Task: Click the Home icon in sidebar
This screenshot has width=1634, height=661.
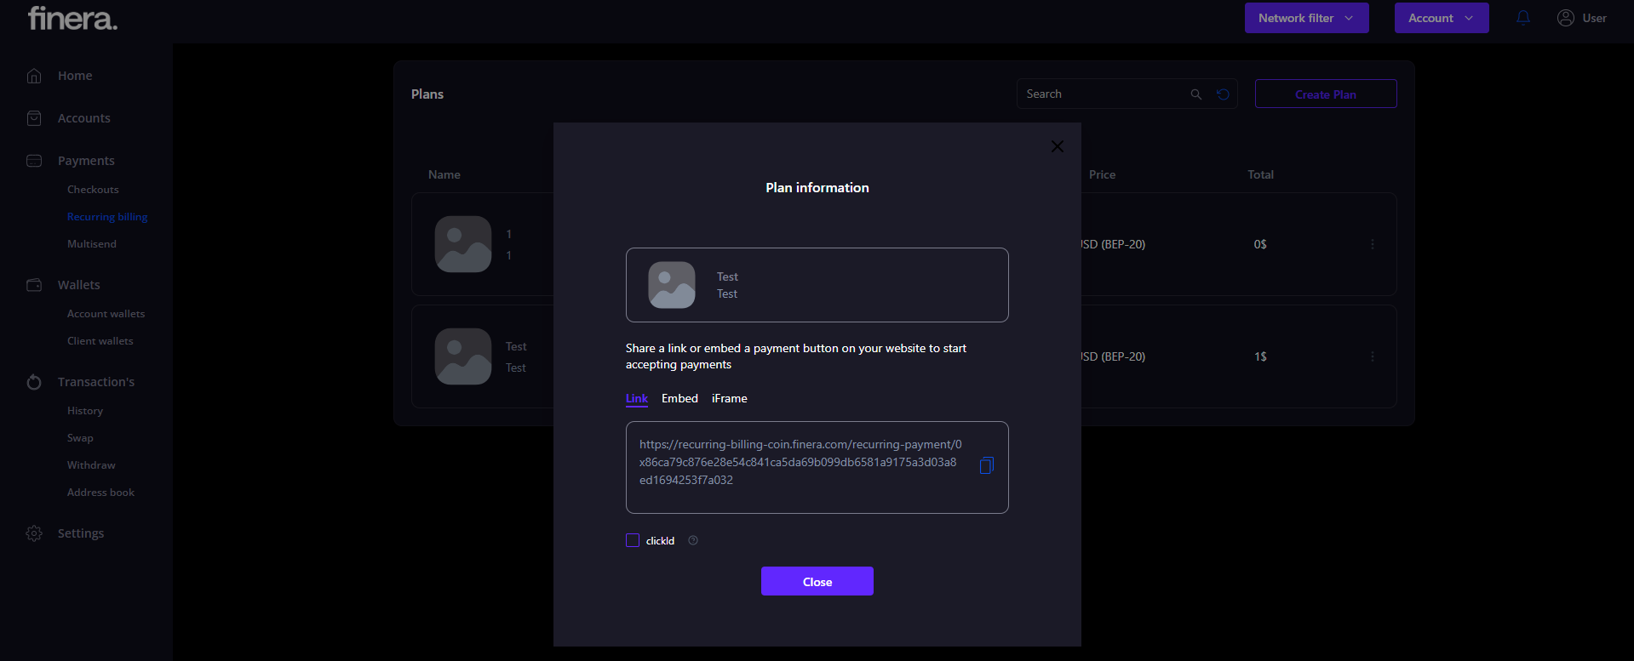Action: coord(34,76)
